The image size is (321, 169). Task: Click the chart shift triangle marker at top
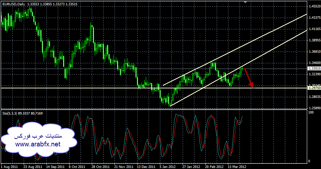click(x=245, y=2)
